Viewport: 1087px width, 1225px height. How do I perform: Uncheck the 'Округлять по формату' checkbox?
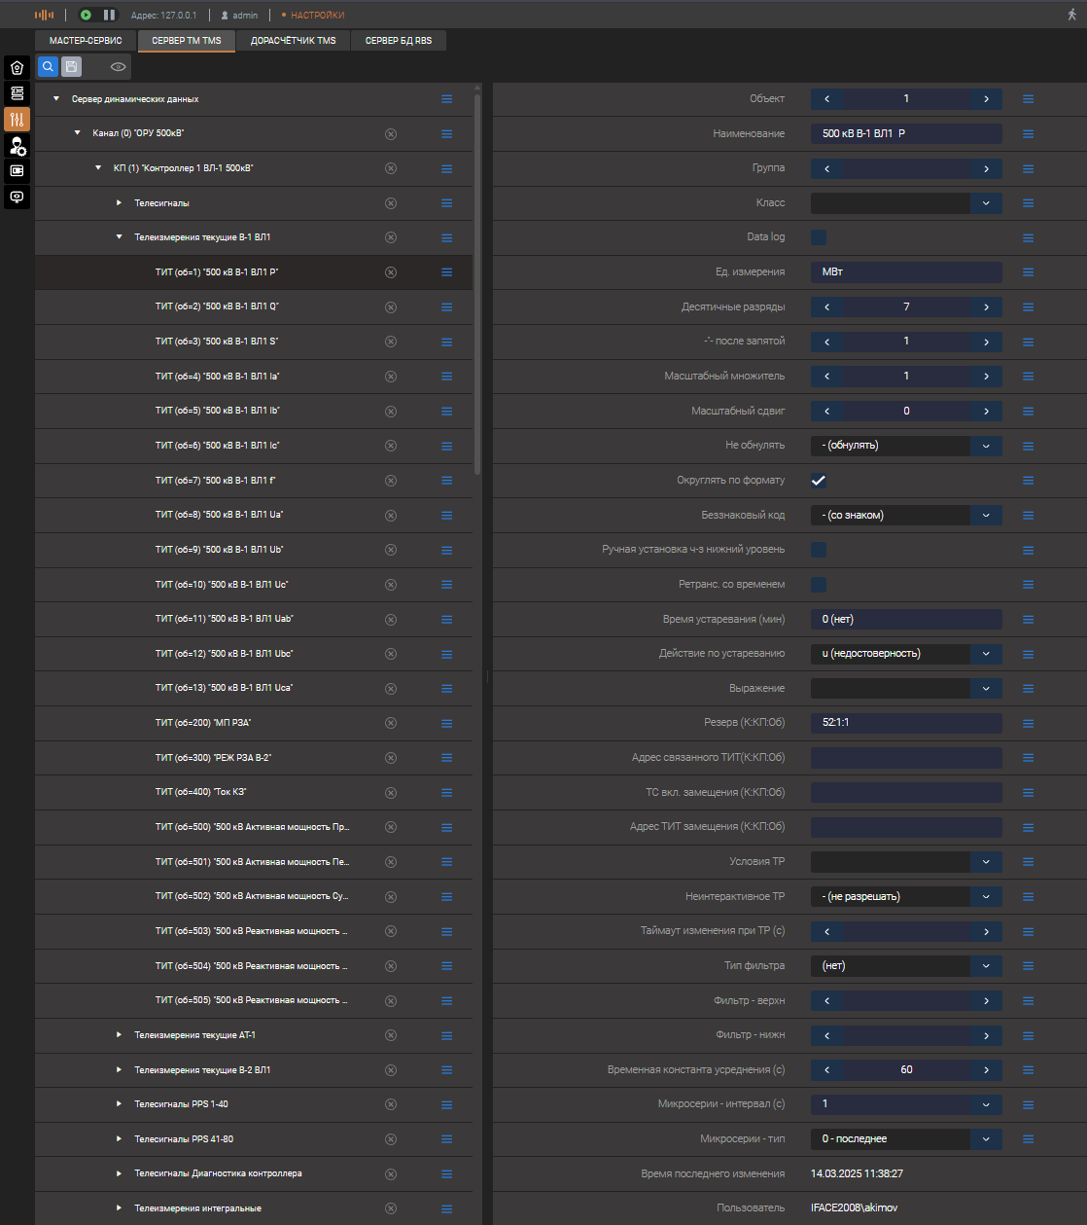click(x=819, y=480)
